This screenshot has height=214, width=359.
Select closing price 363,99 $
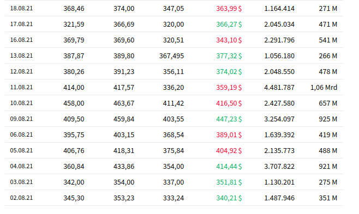(229, 9)
